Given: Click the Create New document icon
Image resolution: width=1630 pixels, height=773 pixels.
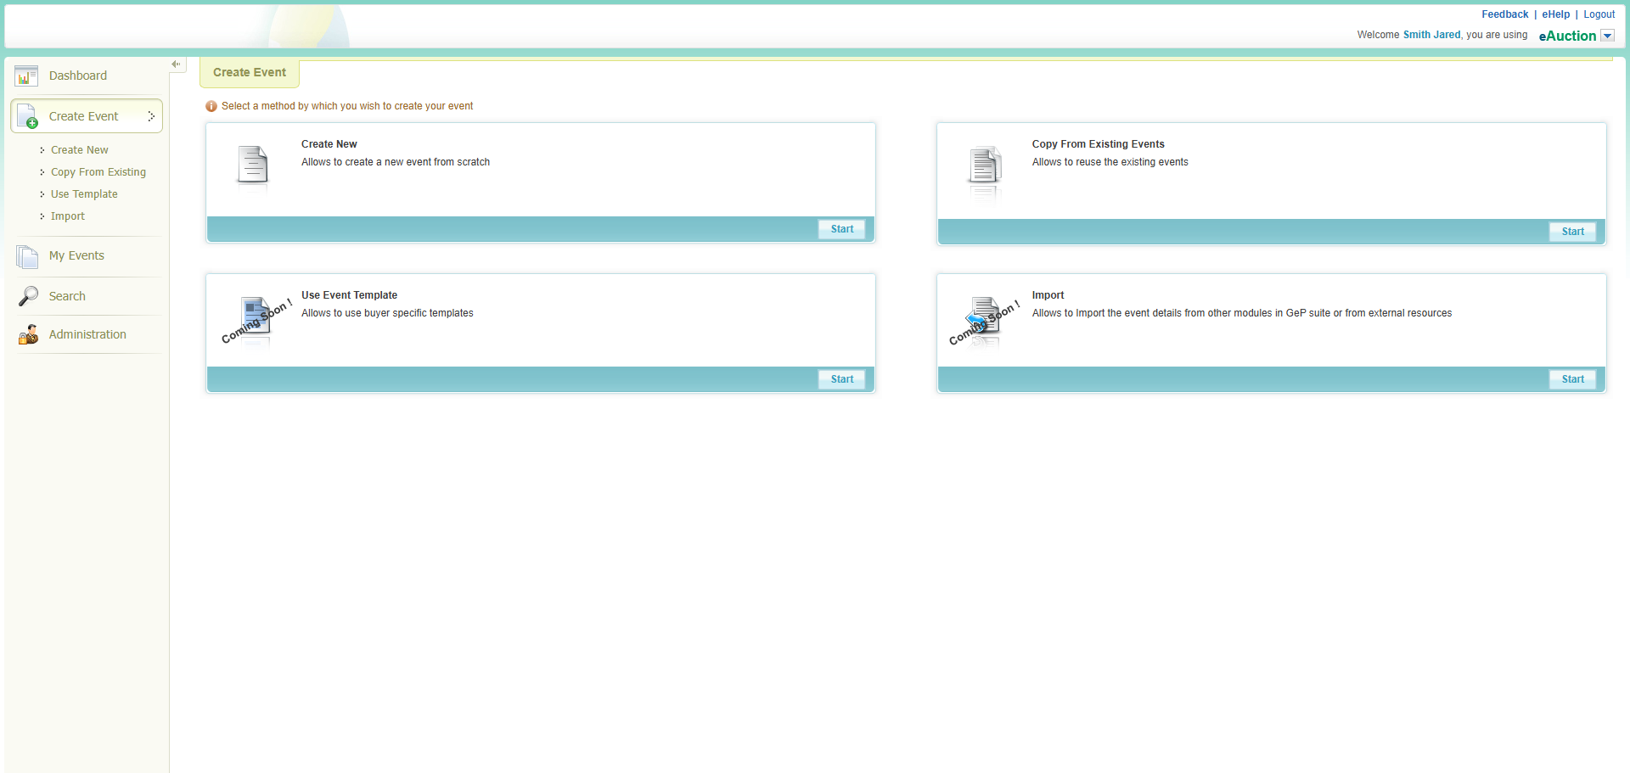Looking at the screenshot, I should click(x=252, y=165).
